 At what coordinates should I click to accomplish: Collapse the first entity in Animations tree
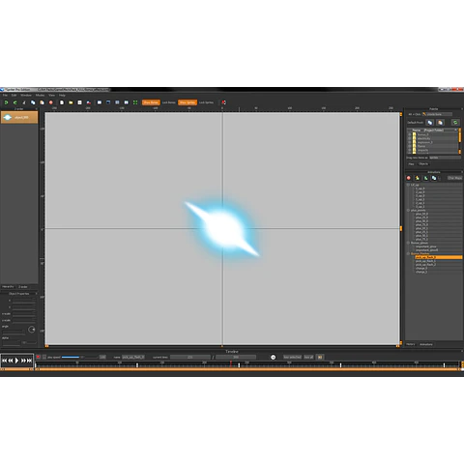pos(408,185)
